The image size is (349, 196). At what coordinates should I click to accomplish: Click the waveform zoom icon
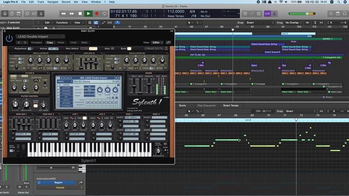308,22
